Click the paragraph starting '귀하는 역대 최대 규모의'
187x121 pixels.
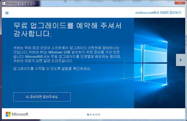click(x=67, y=54)
